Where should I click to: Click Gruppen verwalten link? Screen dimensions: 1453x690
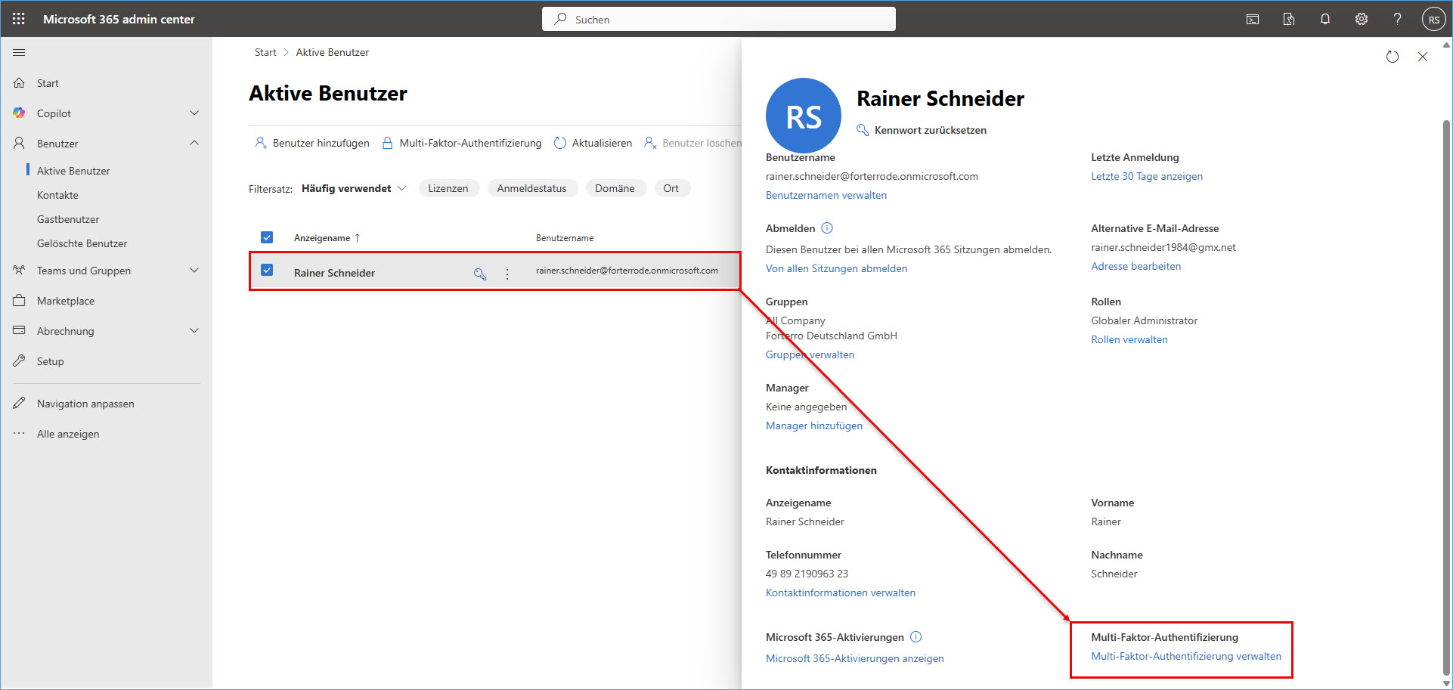(x=810, y=354)
